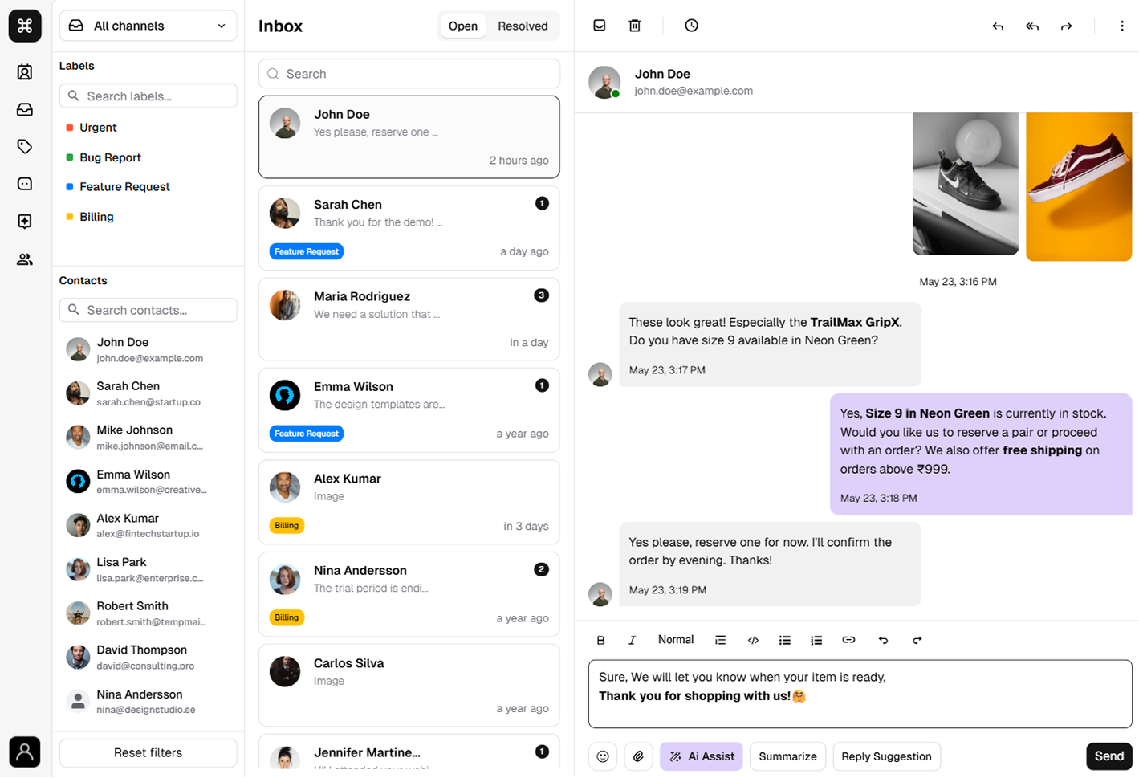Select John Doe in contacts list
The width and height of the screenshot is (1139, 778).
click(148, 350)
